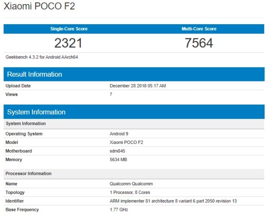Click the single-core value 2321
The width and height of the screenshot is (269, 217).
(68, 43)
